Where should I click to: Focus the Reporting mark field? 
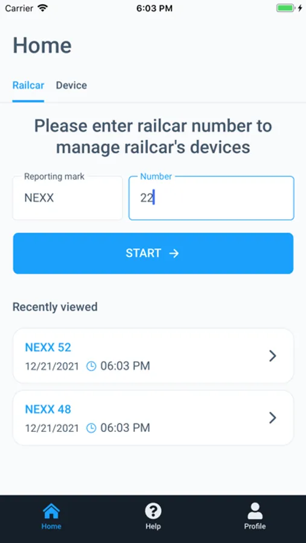(68, 198)
